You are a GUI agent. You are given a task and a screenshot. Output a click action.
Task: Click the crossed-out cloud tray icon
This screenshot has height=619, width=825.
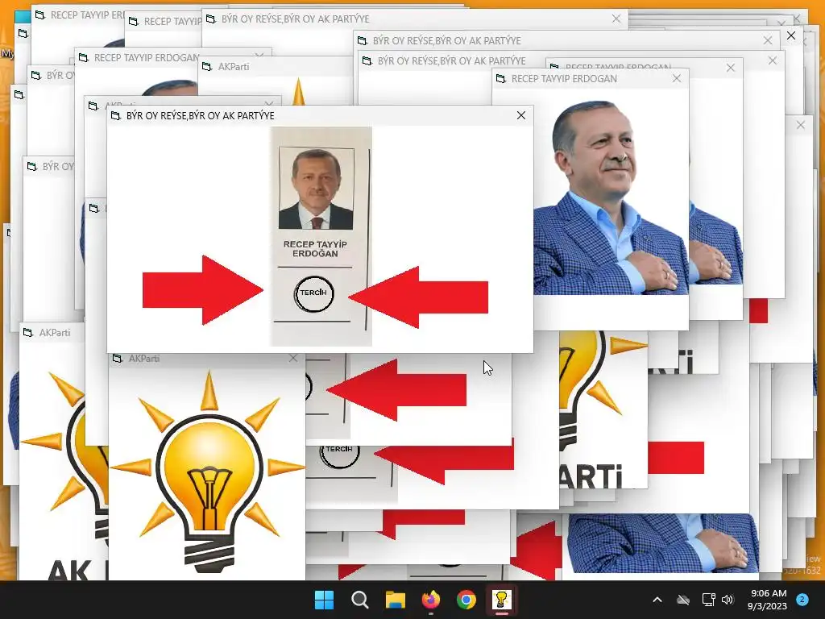click(683, 600)
